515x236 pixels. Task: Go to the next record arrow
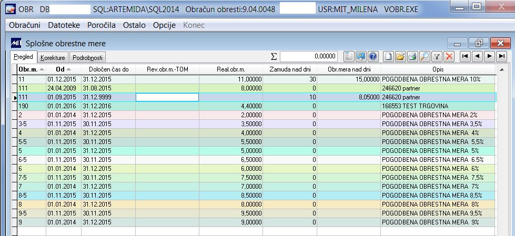point(489,56)
